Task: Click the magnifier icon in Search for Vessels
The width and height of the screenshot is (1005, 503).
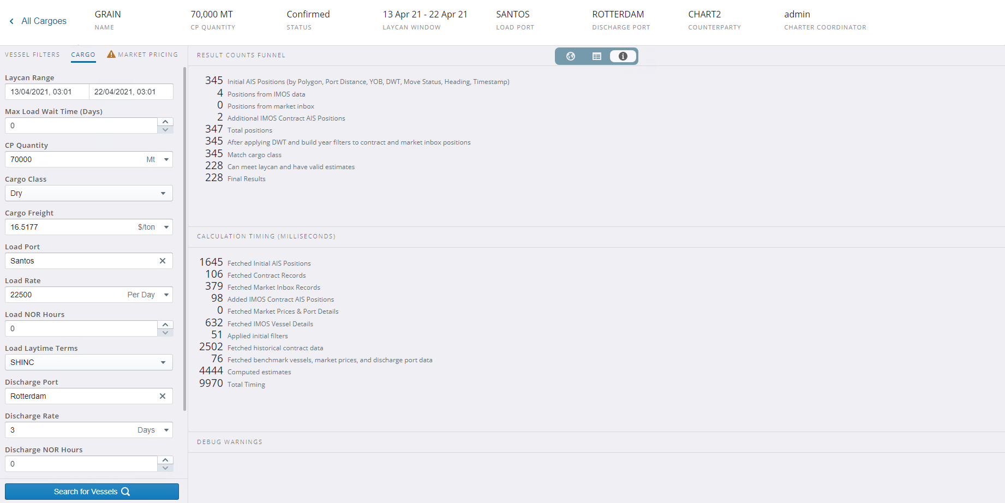Action: [126, 492]
